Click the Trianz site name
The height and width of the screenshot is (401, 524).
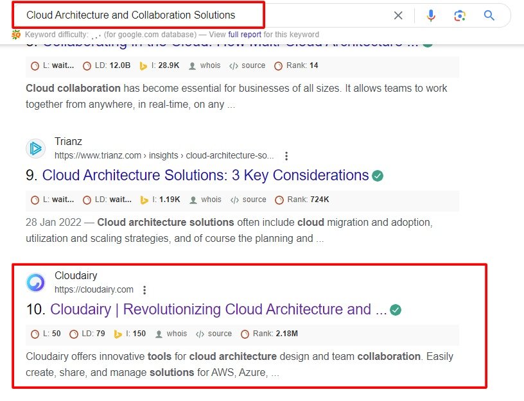pos(68,142)
